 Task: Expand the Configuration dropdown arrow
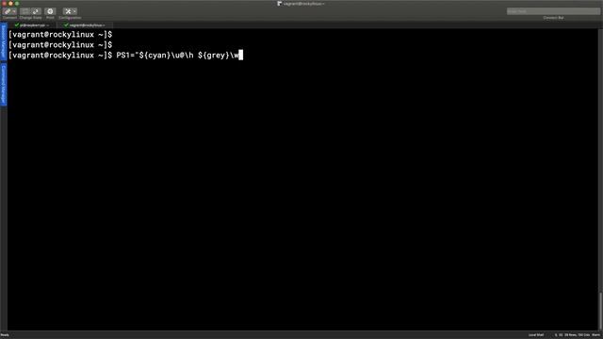[x=74, y=11]
